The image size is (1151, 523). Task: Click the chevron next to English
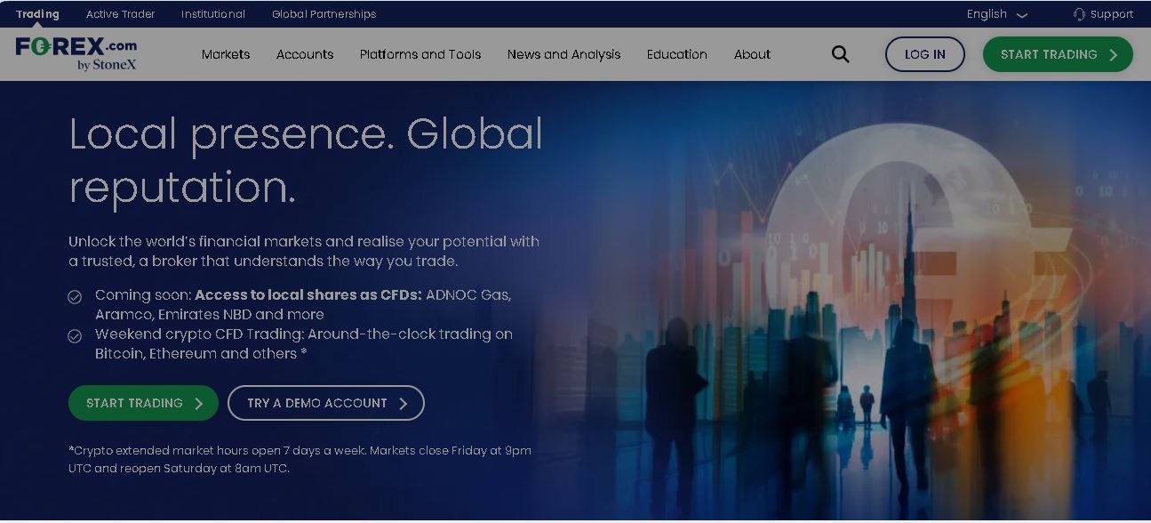coord(1021,15)
